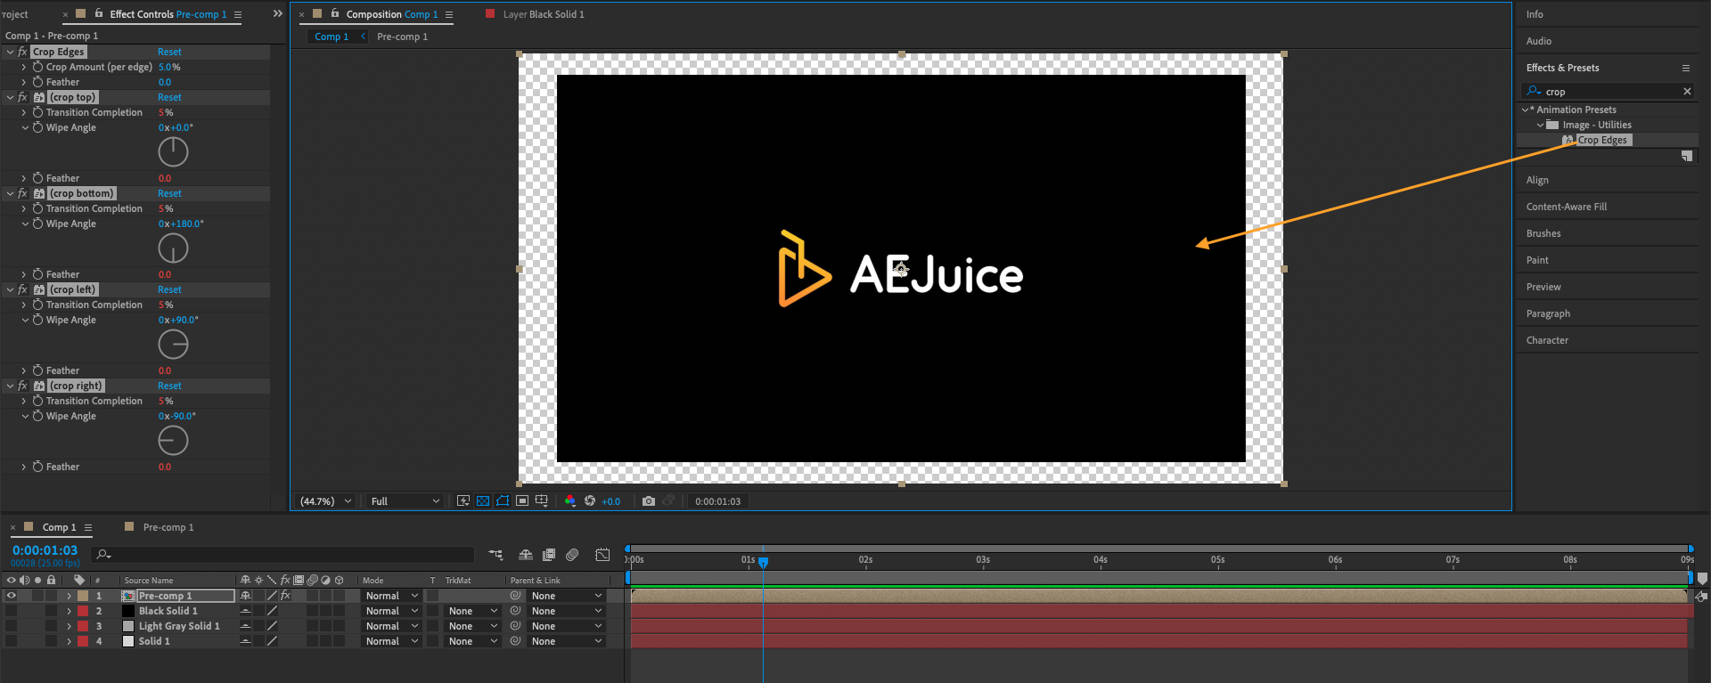Show overflow panels double-chevron
Screen dimensions: 1711x683
tap(277, 13)
